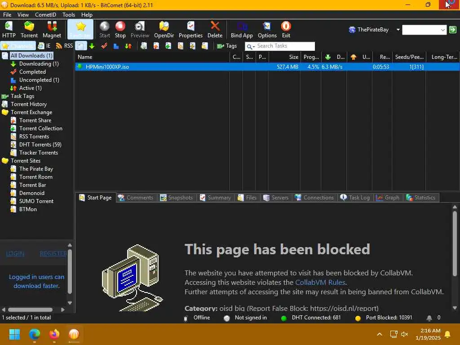Screen dimensions: 460x345
Task: Click the CollabVM Rules link
Action: (320, 283)
